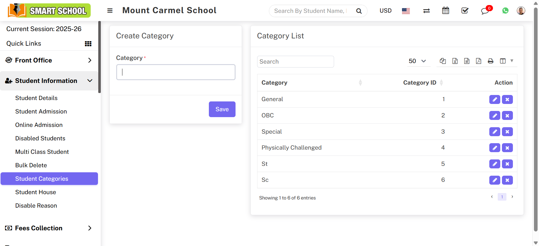Go to Student Admission page

point(41,112)
